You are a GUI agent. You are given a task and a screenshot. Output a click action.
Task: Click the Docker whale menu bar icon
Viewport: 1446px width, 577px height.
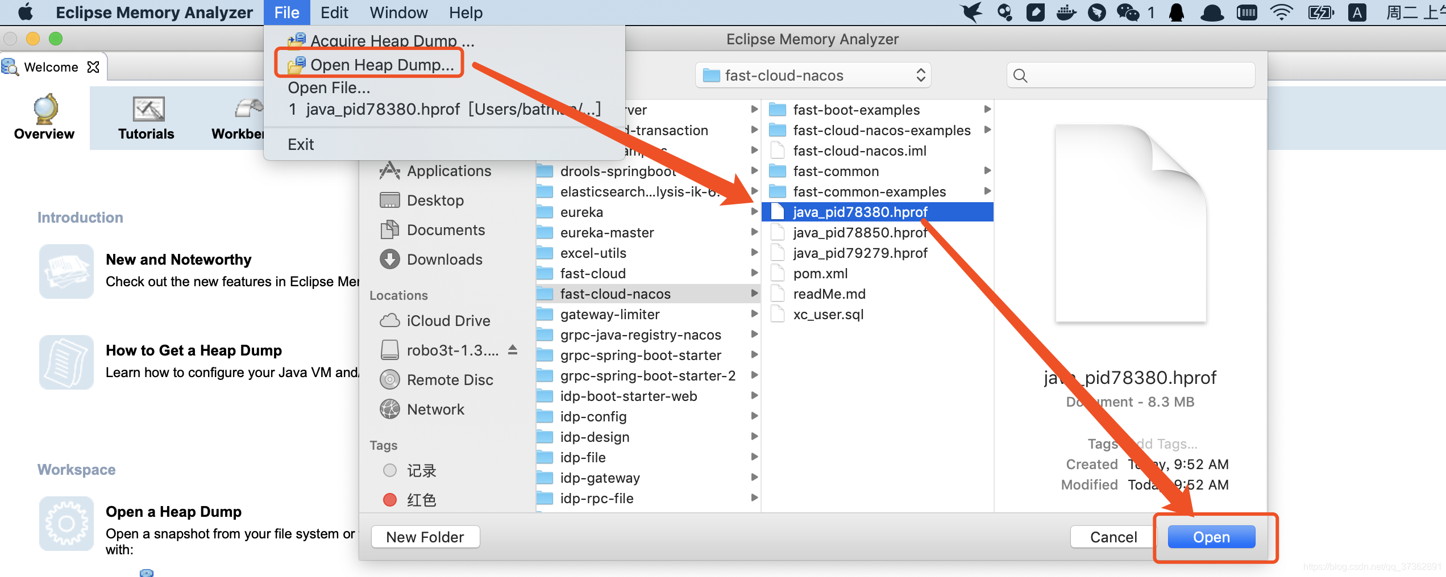pos(1066,12)
